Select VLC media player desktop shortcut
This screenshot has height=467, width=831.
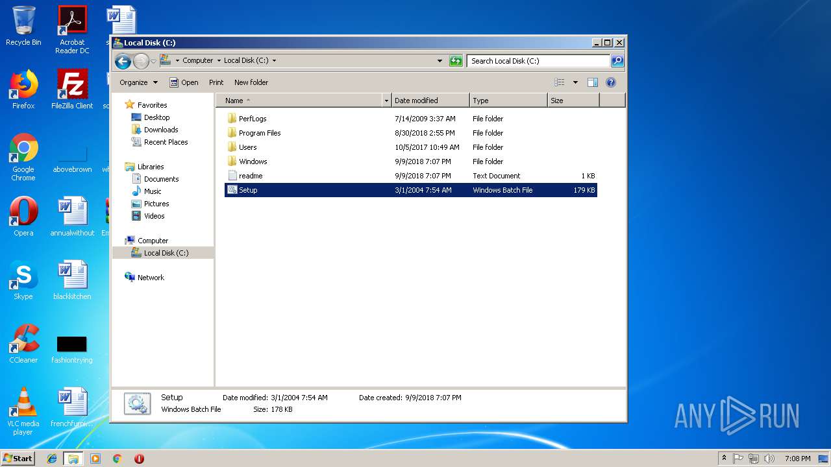tap(23, 411)
